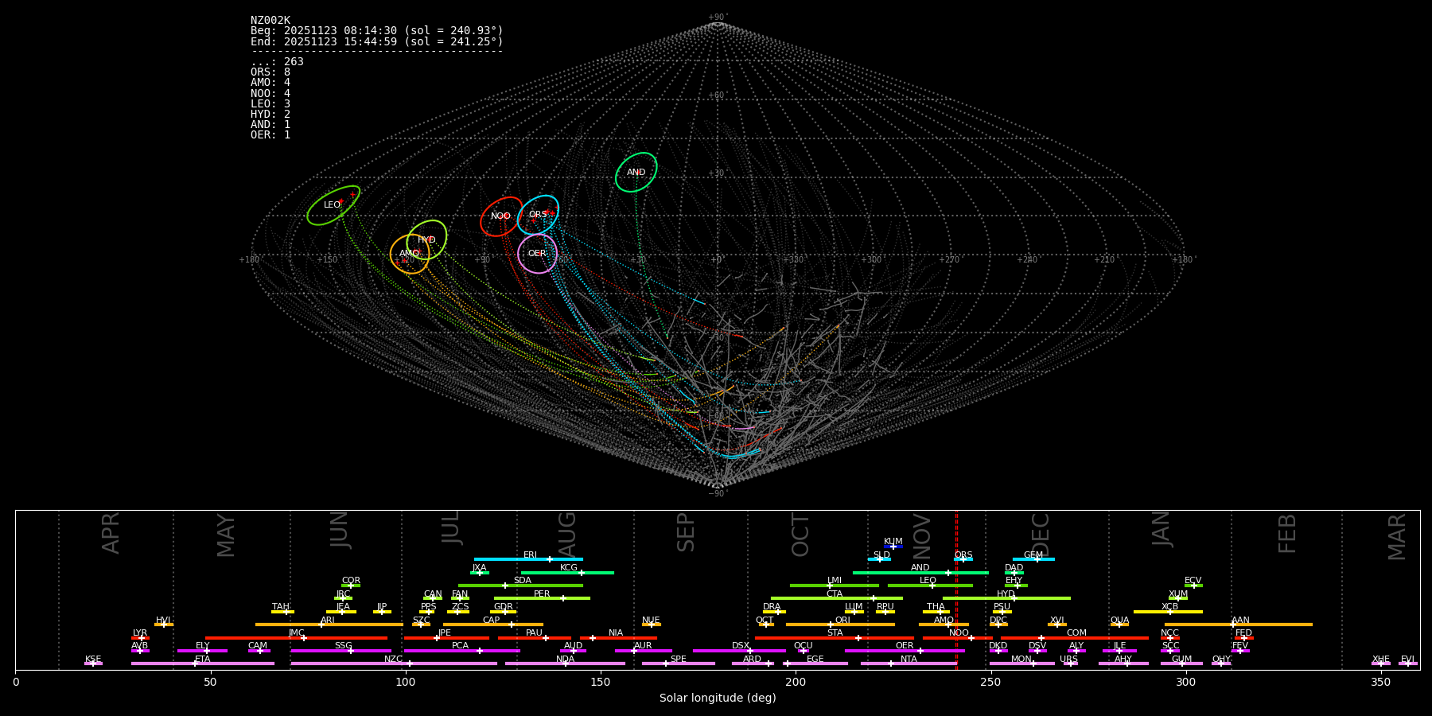Select the End timestamp line
The width and height of the screenshot is (1432, 716).
pyautogui.click(x=377, y=41)
